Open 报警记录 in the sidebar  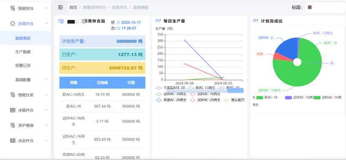(23, 66)
